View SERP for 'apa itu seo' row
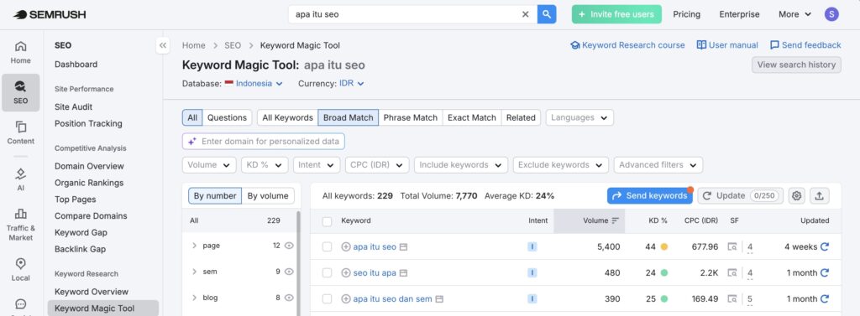This screenshot has height=316, width=860. coord(732,247)
